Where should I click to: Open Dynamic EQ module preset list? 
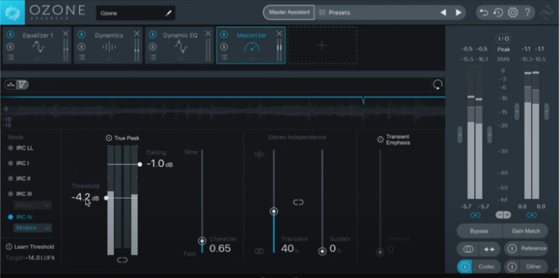click(x=153, y=57)
